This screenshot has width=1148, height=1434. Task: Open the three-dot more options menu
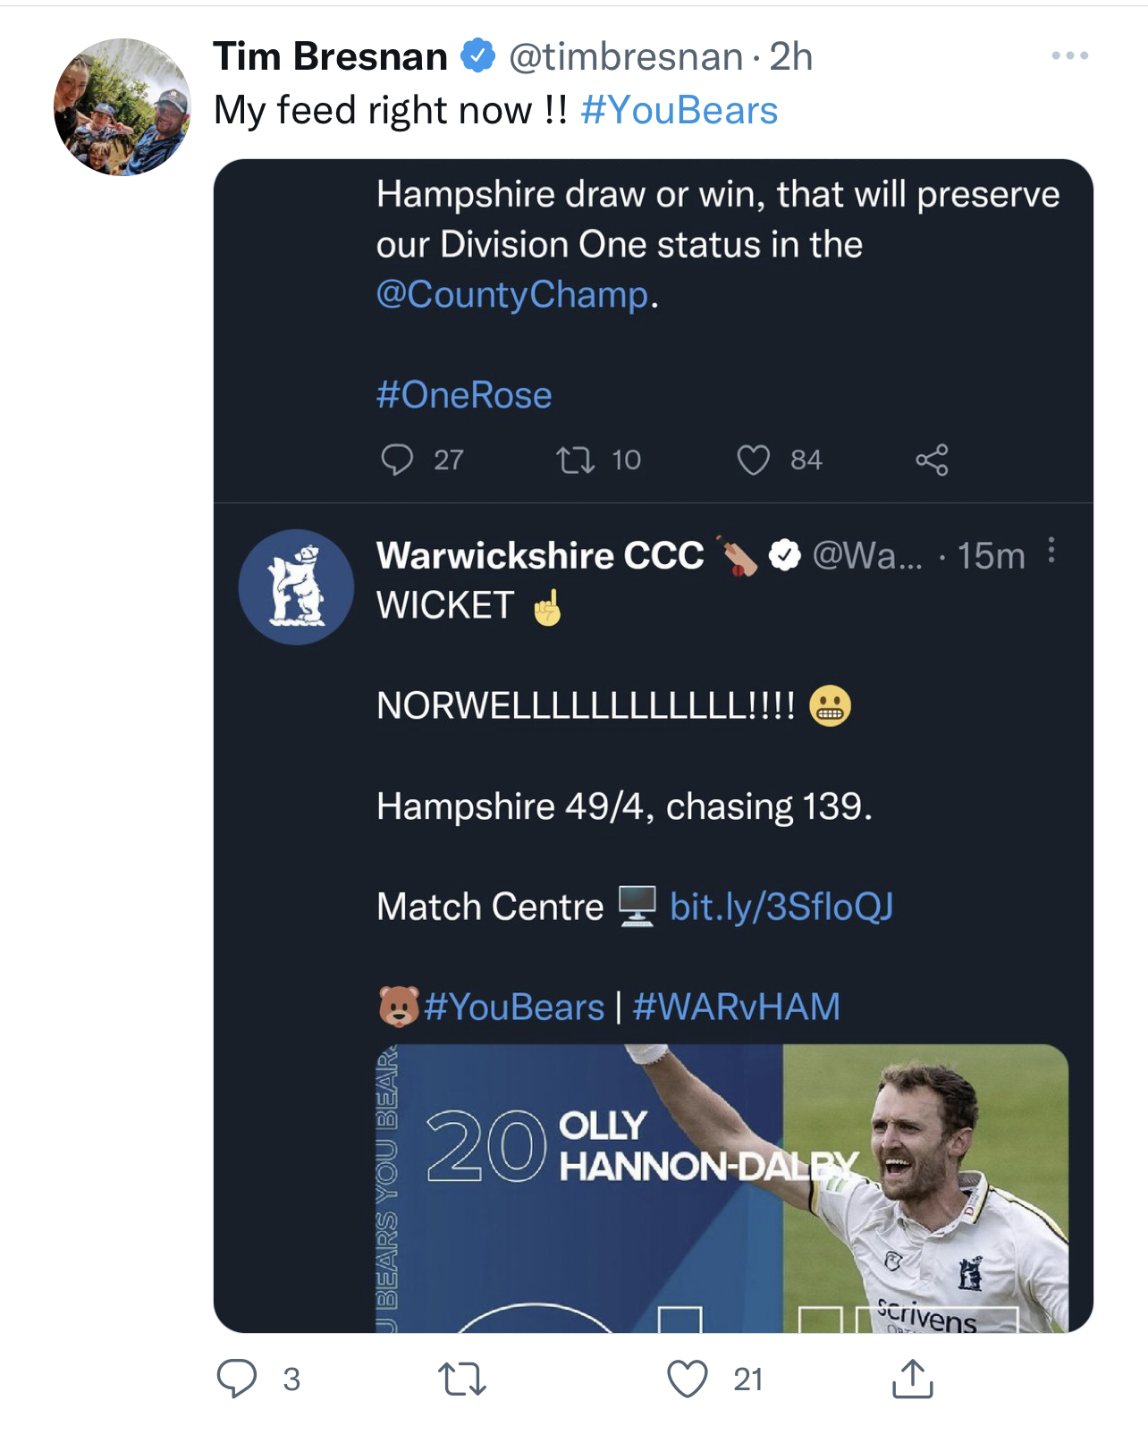tap(1069, 55)
